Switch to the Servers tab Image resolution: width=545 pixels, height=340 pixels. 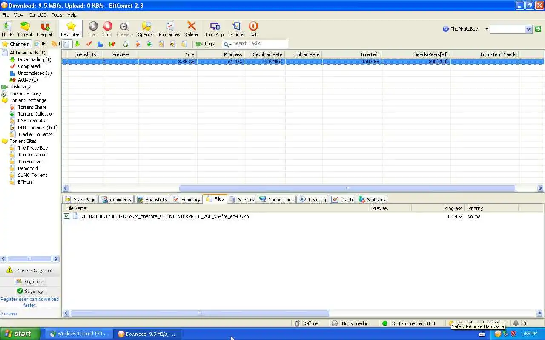242,199
